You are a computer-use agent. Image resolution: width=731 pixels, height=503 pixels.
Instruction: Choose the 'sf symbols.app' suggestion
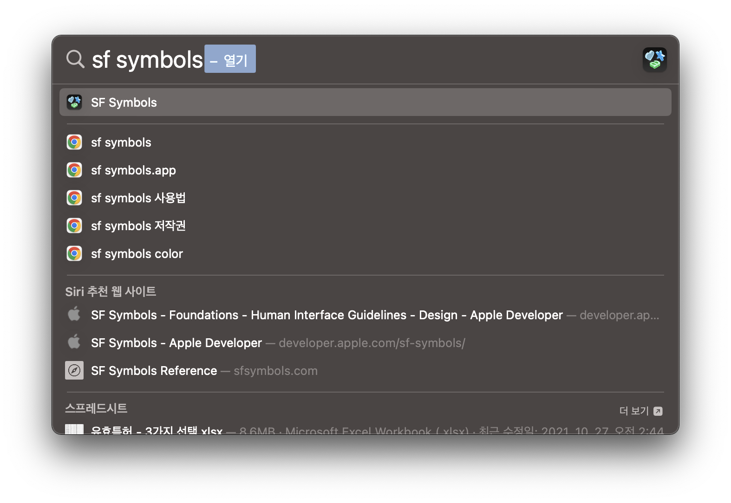click(365, 170)
